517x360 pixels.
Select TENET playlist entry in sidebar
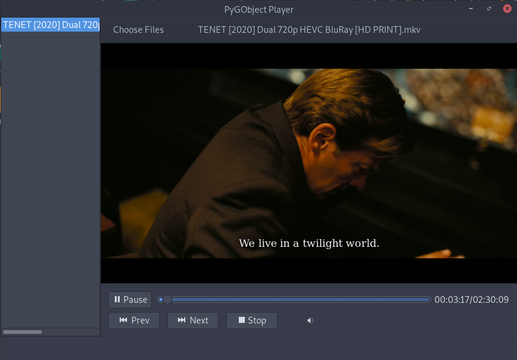coord(50,25)
